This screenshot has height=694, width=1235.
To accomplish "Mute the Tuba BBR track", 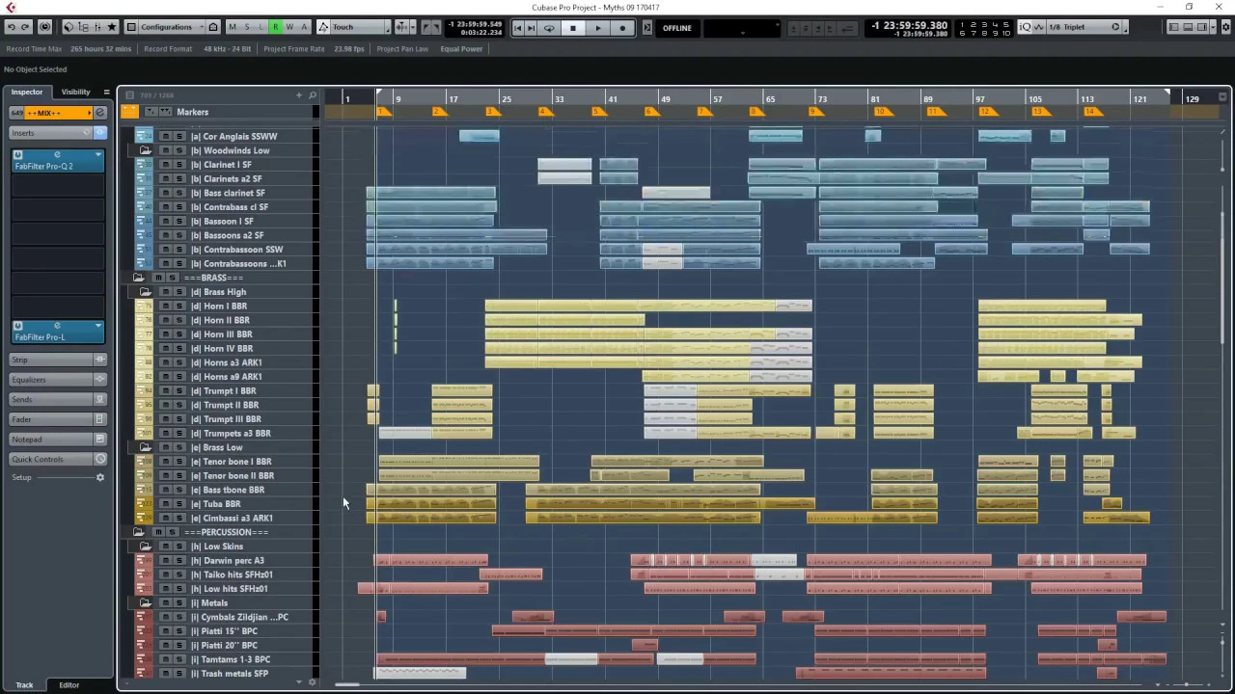I will pos(165,504).
